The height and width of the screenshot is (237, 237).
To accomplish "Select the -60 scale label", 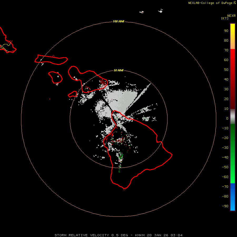I will pyautogui.click(x=225, y=177).
